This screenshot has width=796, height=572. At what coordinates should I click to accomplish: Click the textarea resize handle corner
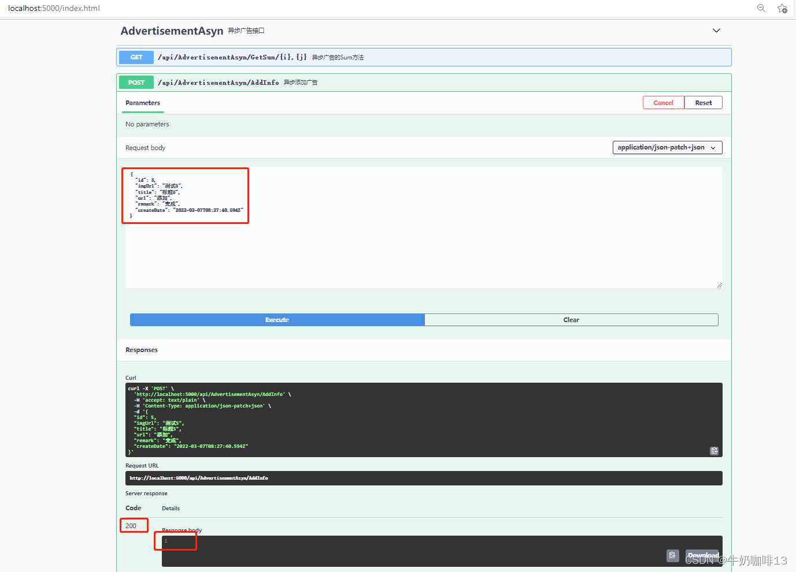[720, 285]
